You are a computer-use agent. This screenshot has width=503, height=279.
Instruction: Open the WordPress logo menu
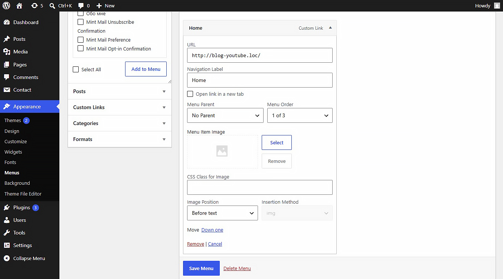pyautogui.click(x=6, y=6)
